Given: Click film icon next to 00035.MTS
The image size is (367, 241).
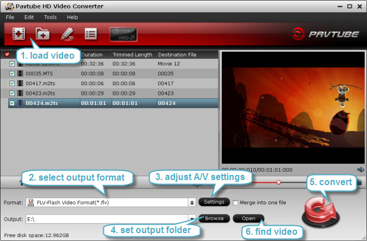Looking at the screenshot, I should click(20, 73).
